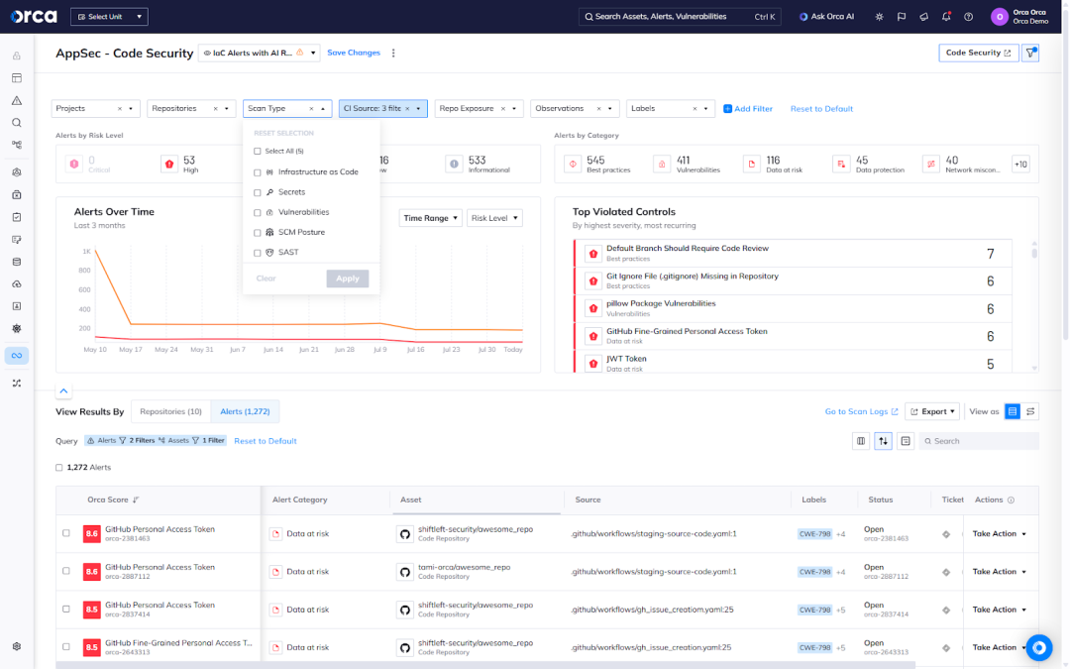Open the Observations filter dropdown
The height and width of the screenshot is (669, 1070).
[575, 109]
